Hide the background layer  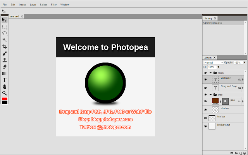(x=205, y=126)
